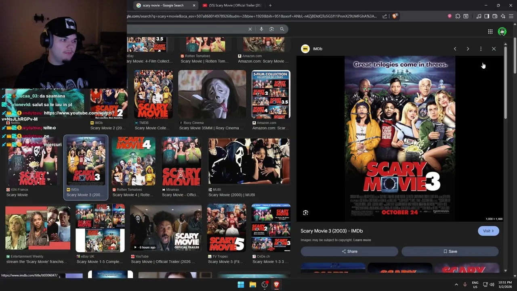Open the Leo AI sparkle icon
The width and height of the screenshot is (517, 291).
click(x=503, y=16)
